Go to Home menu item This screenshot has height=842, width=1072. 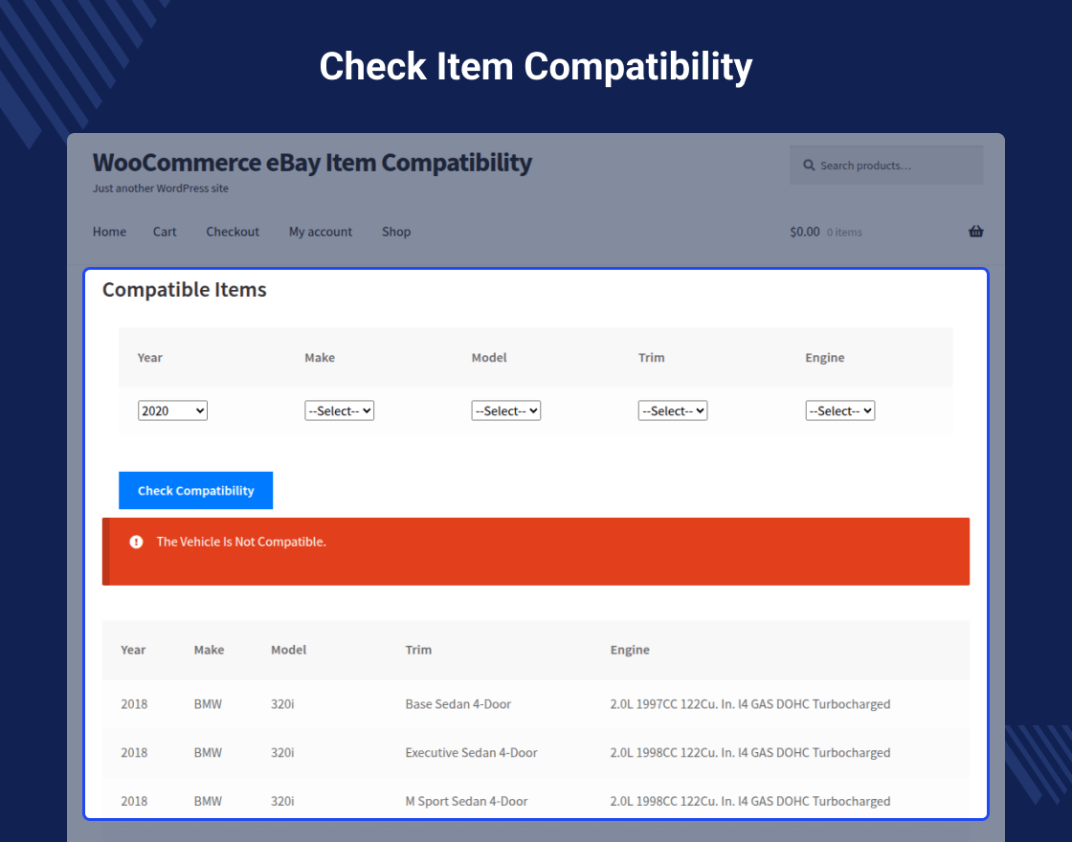(x=109, y=232)
